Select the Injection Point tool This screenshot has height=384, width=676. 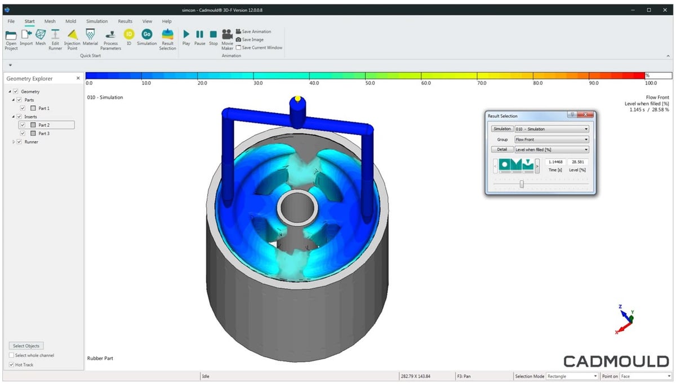[72, 34]
